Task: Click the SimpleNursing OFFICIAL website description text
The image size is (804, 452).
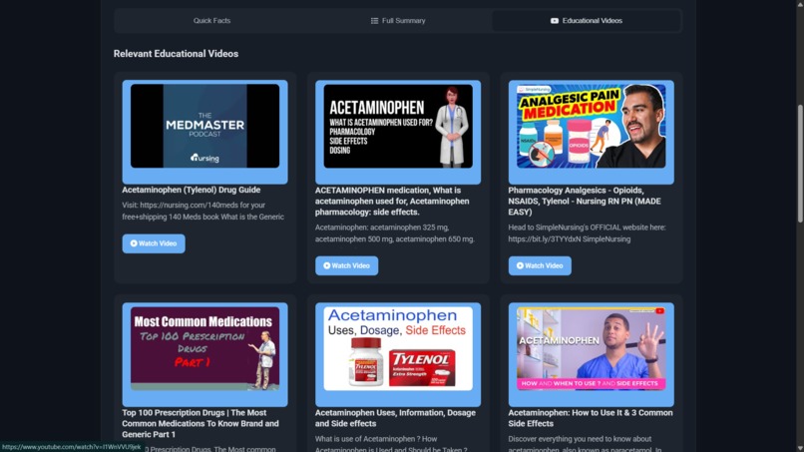Action: pos(588,232)
